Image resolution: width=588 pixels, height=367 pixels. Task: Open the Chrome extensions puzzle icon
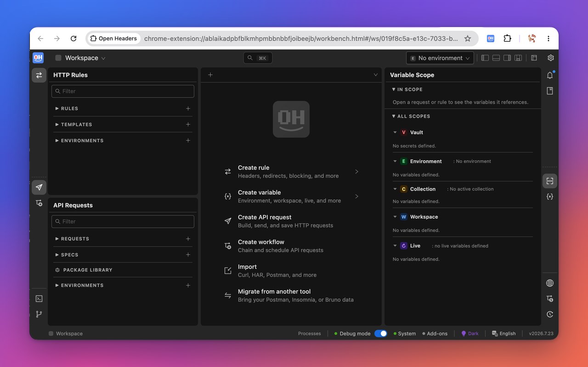tap(507, 39)
